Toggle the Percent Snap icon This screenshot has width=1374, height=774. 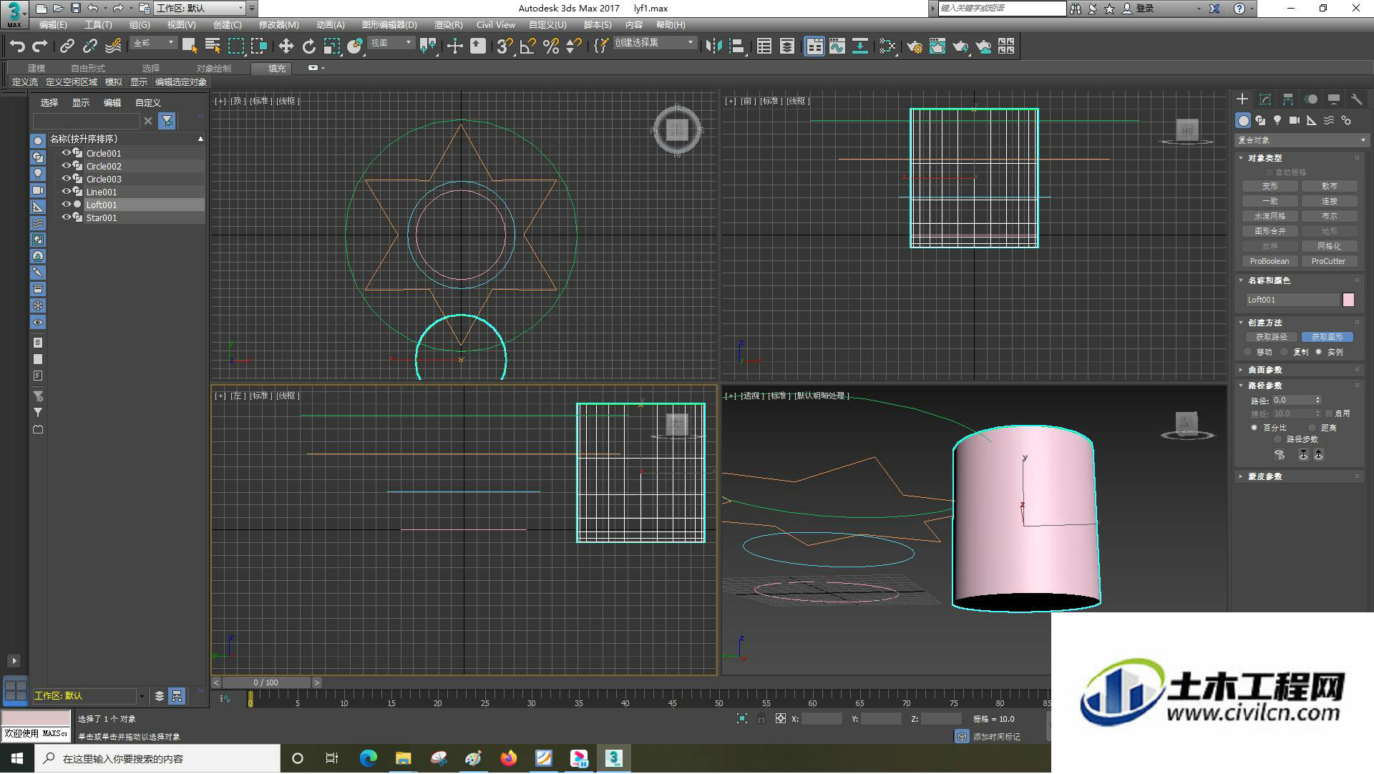[551, 46]
